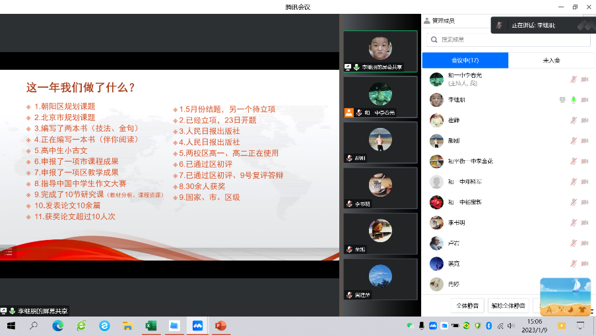Open Excel from the Windows taskbar
Viewport: 596px width, 335px height.
click(150, 326)
